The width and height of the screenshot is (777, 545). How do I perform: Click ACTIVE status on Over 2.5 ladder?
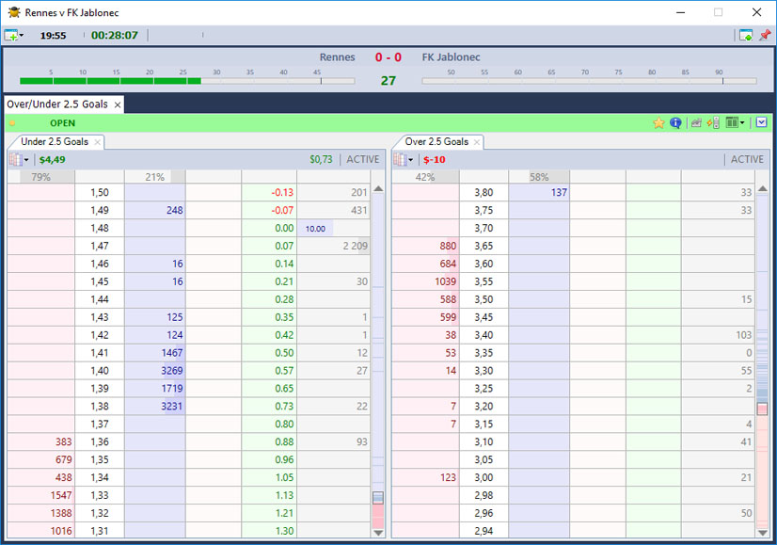click(x=747, y=159)
